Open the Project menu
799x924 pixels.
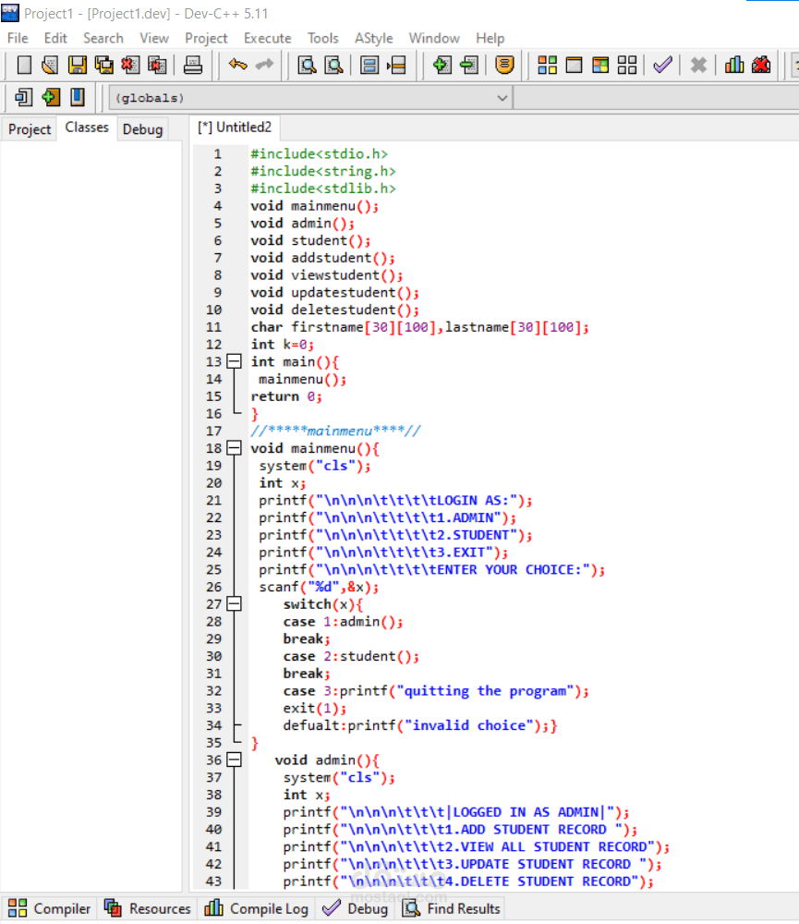click(206, 38)
